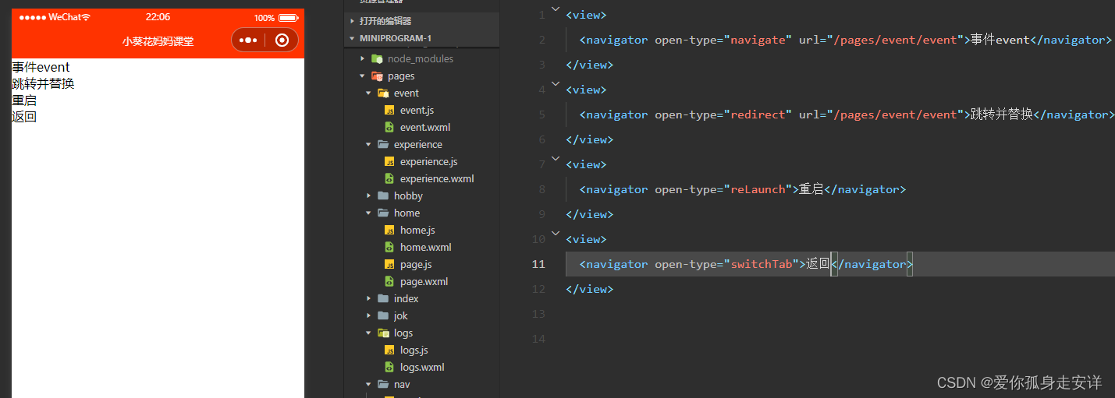
Task: Click the "switchTab" value on line 11
Action: pyautogui.click(x=762, y=264)
